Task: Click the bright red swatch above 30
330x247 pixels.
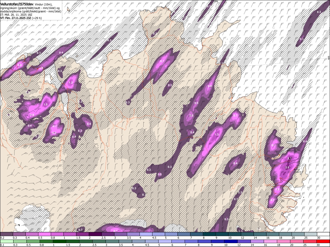Action: (323, 241)
